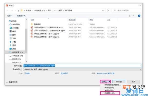Sort files by 类型 column

click(x=91, y=20)
